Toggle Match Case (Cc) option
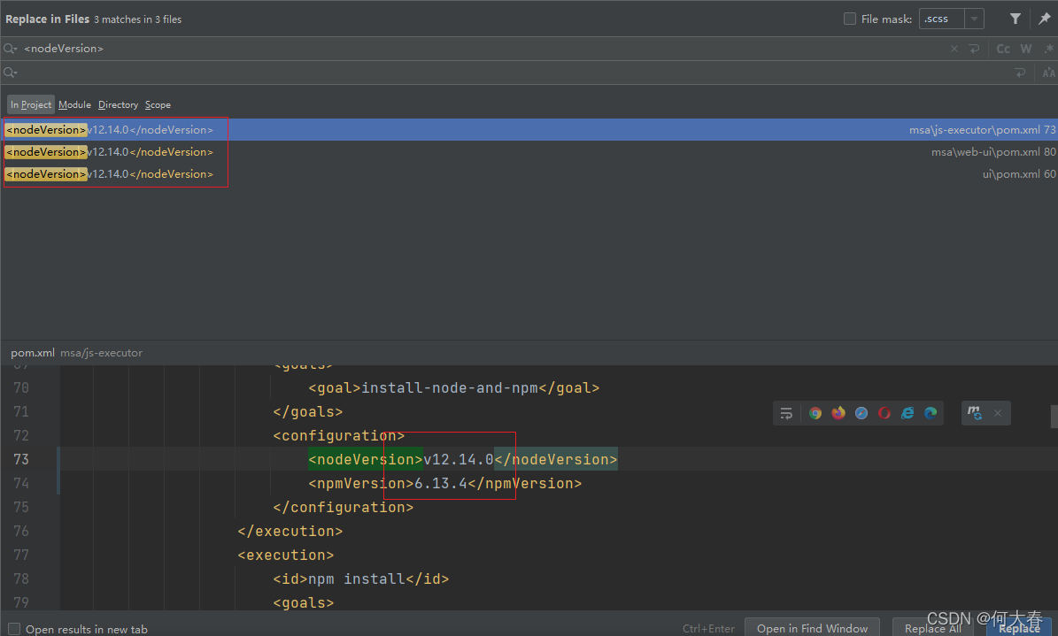This screenshot has height=636, width=1058. pos(1003,49)
